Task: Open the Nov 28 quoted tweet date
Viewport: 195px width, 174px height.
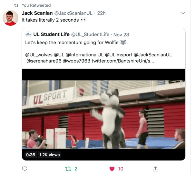Action: click(121, 35)
